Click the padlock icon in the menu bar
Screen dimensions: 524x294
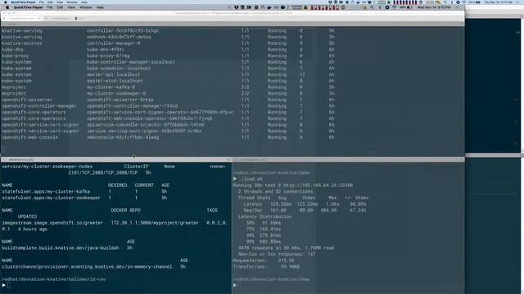(305, 7)
